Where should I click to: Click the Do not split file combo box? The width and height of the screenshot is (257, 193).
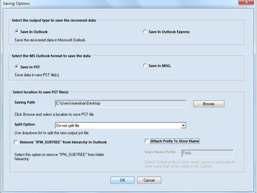click(121, 126)
